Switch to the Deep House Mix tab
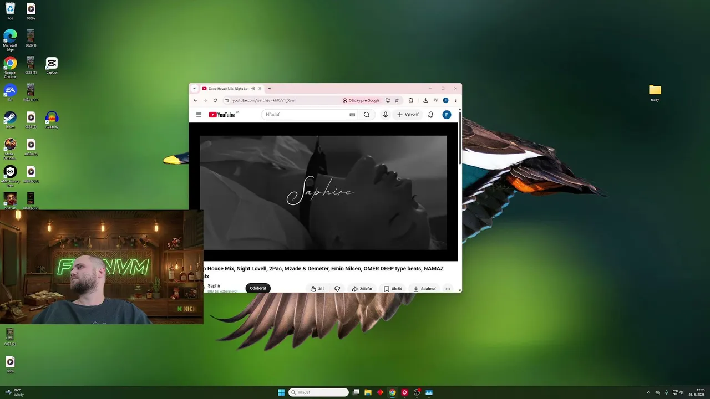 click(232, 89)
